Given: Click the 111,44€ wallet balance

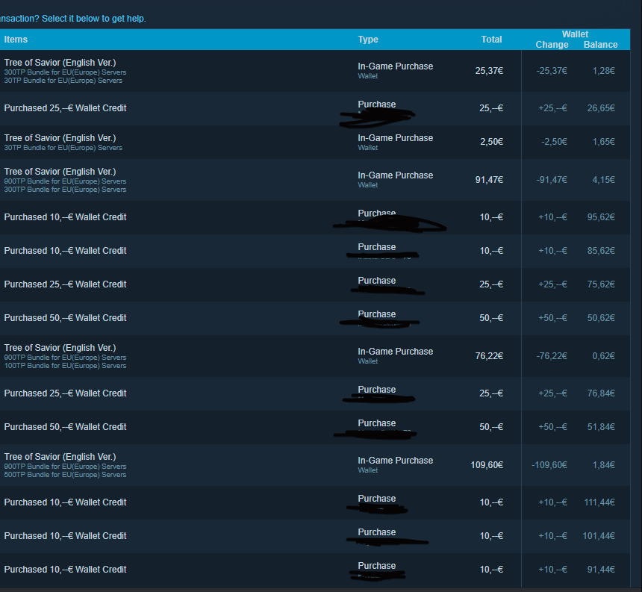Looking at the screenshot, I should [x=599, y=502].
